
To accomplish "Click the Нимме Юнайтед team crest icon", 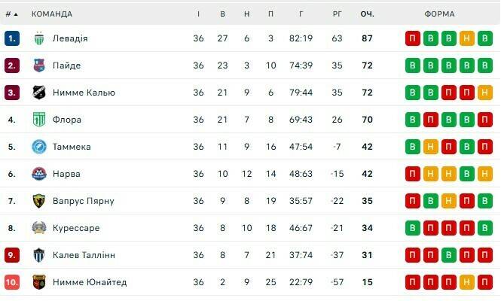I will 40,282.
